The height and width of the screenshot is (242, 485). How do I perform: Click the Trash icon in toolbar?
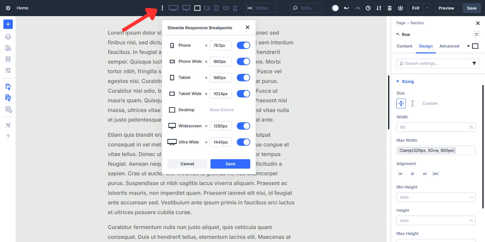coord(390,8)
